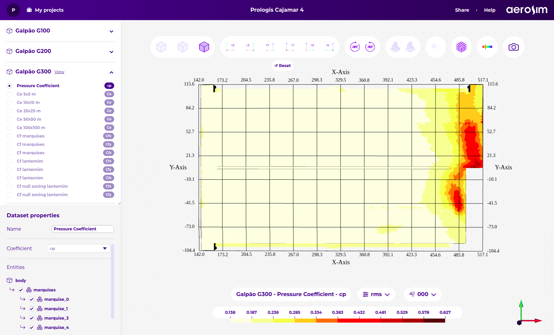Select the Cf lanternim Cfx radio
Screen dimensions: 554x335
[x=9, y=161]
